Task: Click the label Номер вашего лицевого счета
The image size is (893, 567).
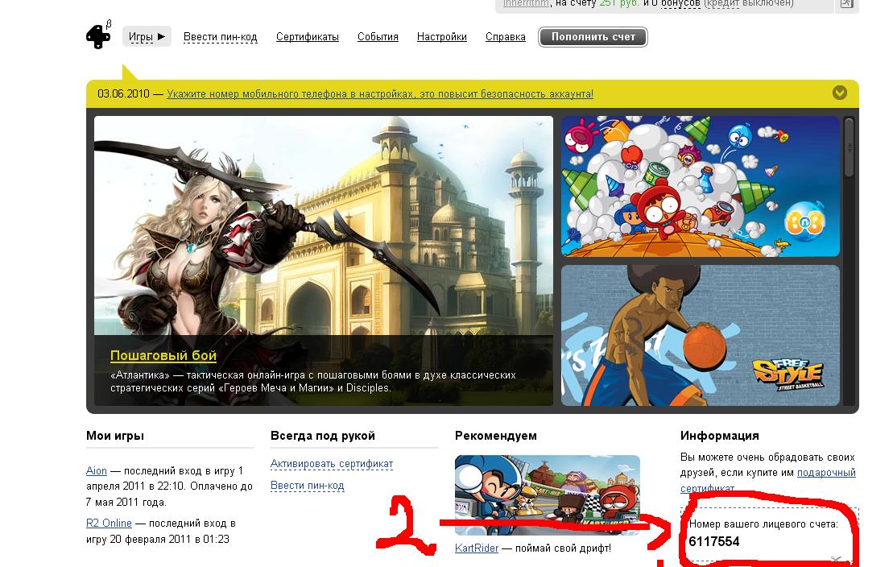Action: (763, 524)
